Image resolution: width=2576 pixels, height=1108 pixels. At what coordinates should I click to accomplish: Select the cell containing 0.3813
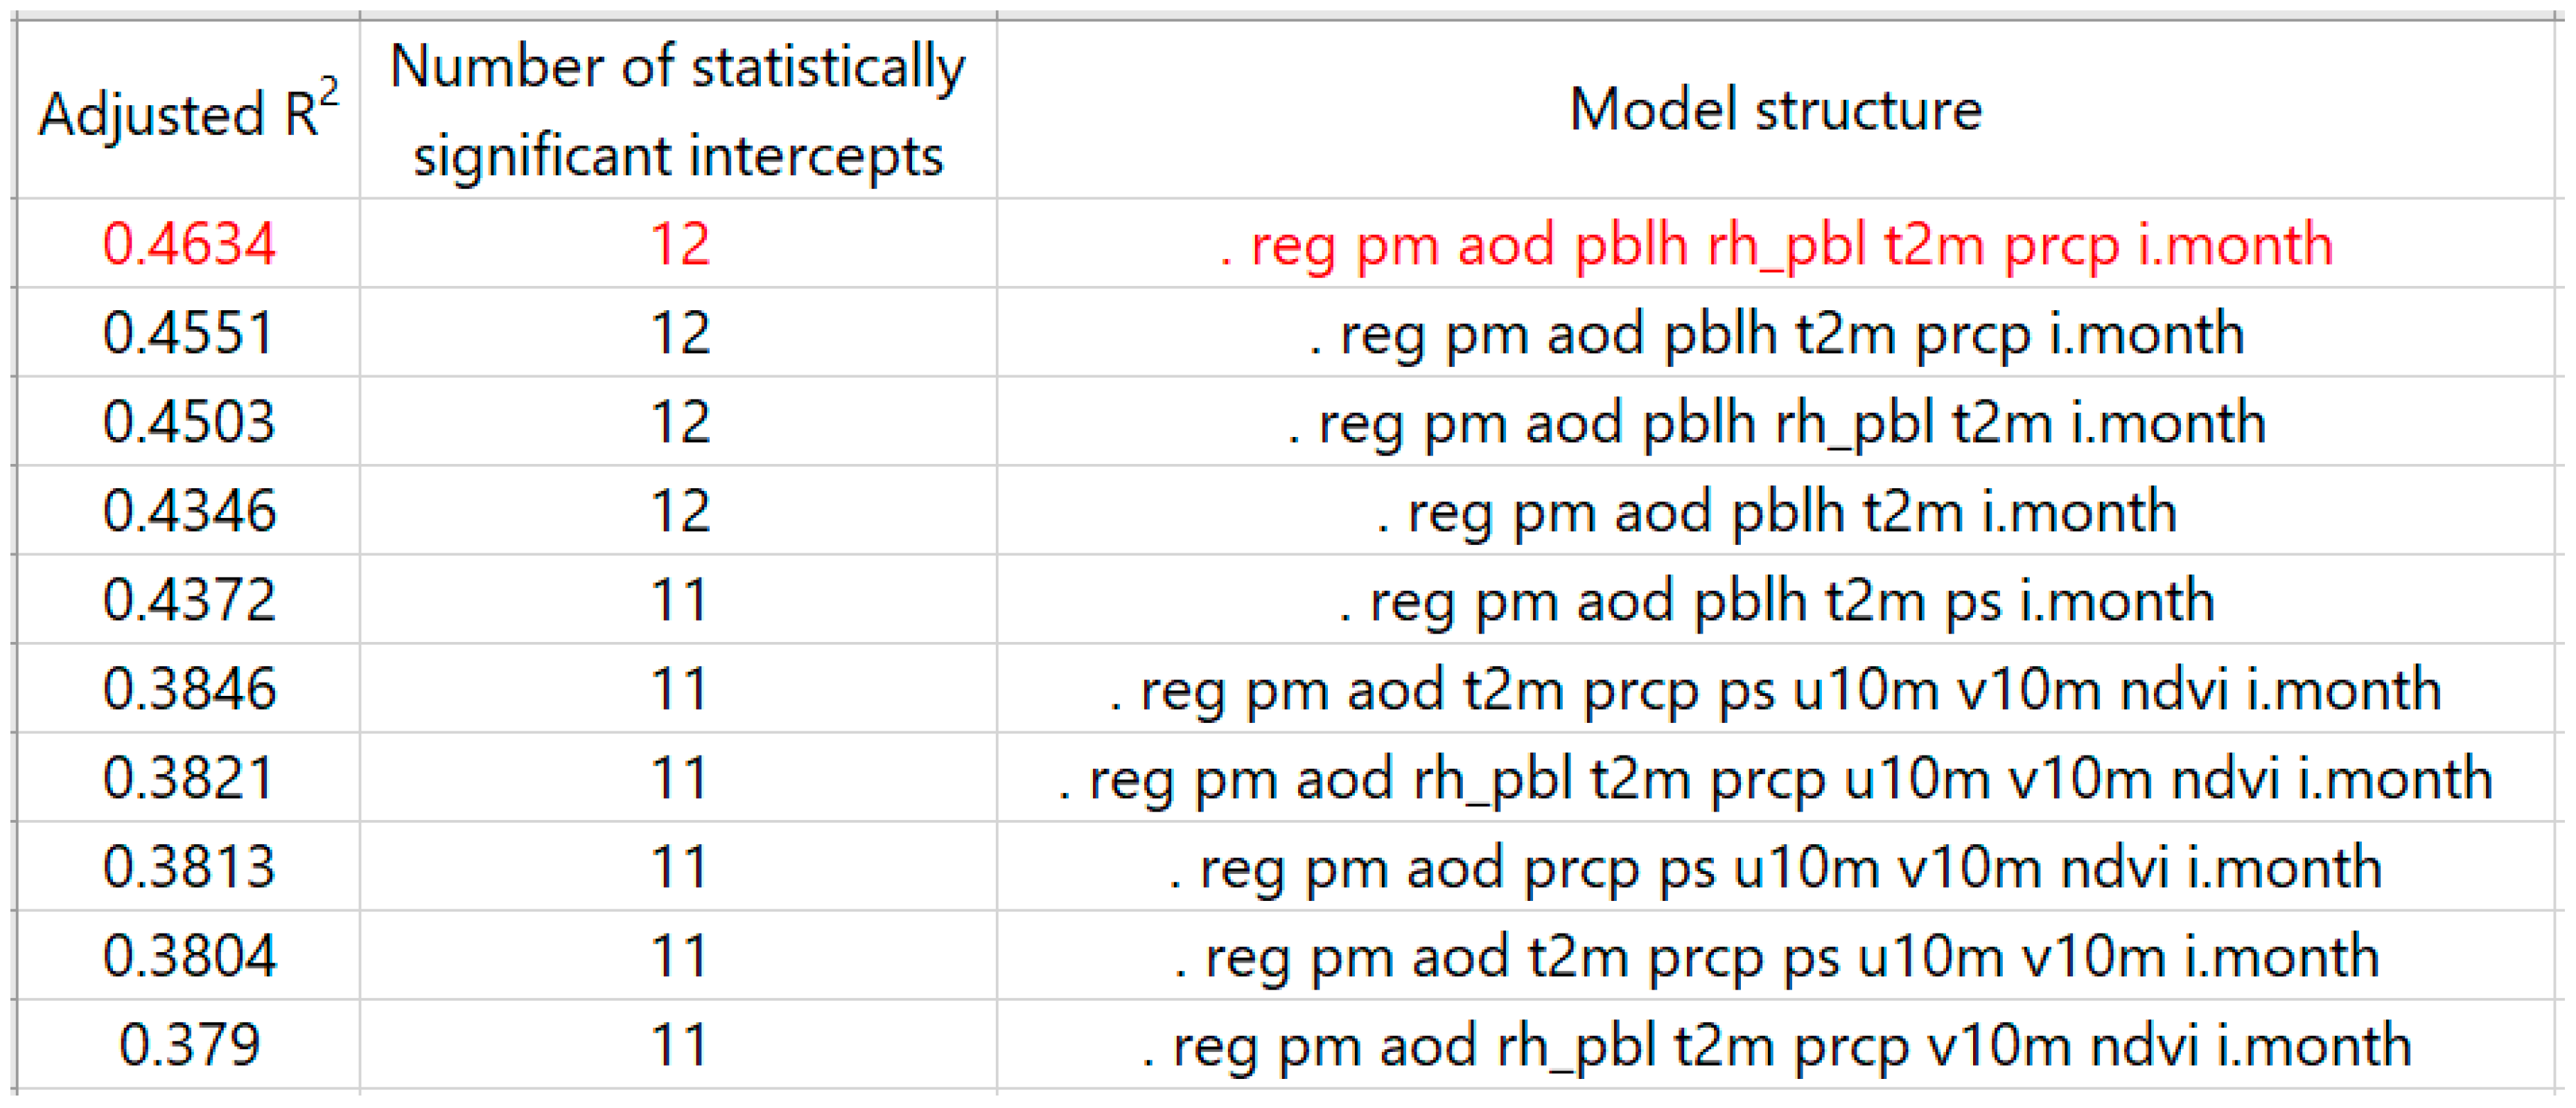[x=188, y=866]
